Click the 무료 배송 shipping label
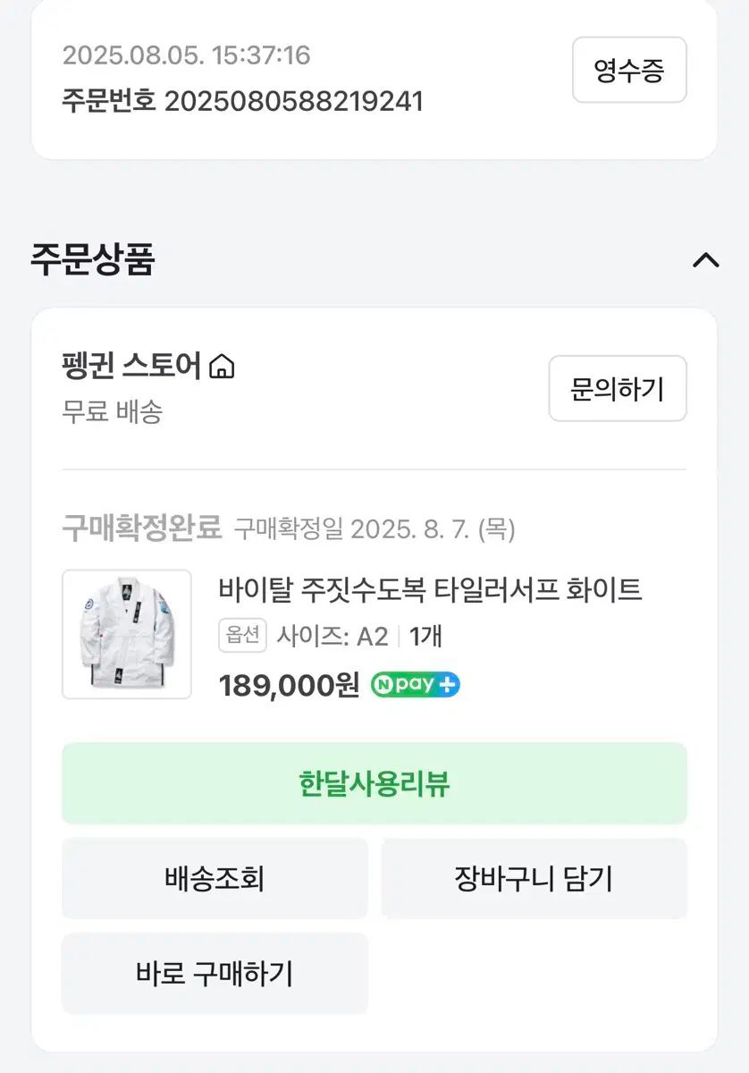The height and width of the screenshot is (1073, 749). (112, 412)
